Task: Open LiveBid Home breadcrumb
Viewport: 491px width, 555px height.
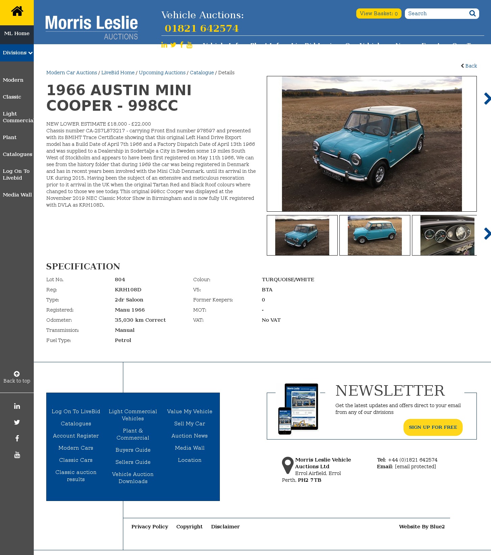Action: tap(118, 73)
